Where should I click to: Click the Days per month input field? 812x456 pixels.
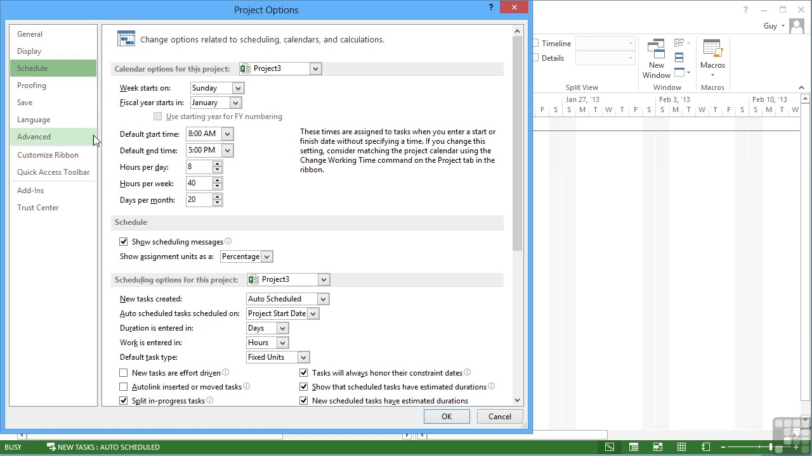pos(199,200)
